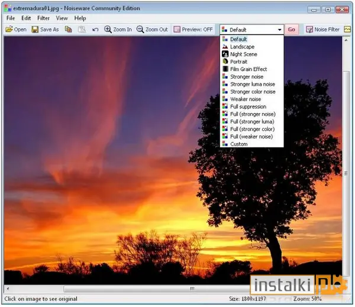Select Full (stronger luma) preset
This screenshot has height=307, width=355.
coord(252,122)
